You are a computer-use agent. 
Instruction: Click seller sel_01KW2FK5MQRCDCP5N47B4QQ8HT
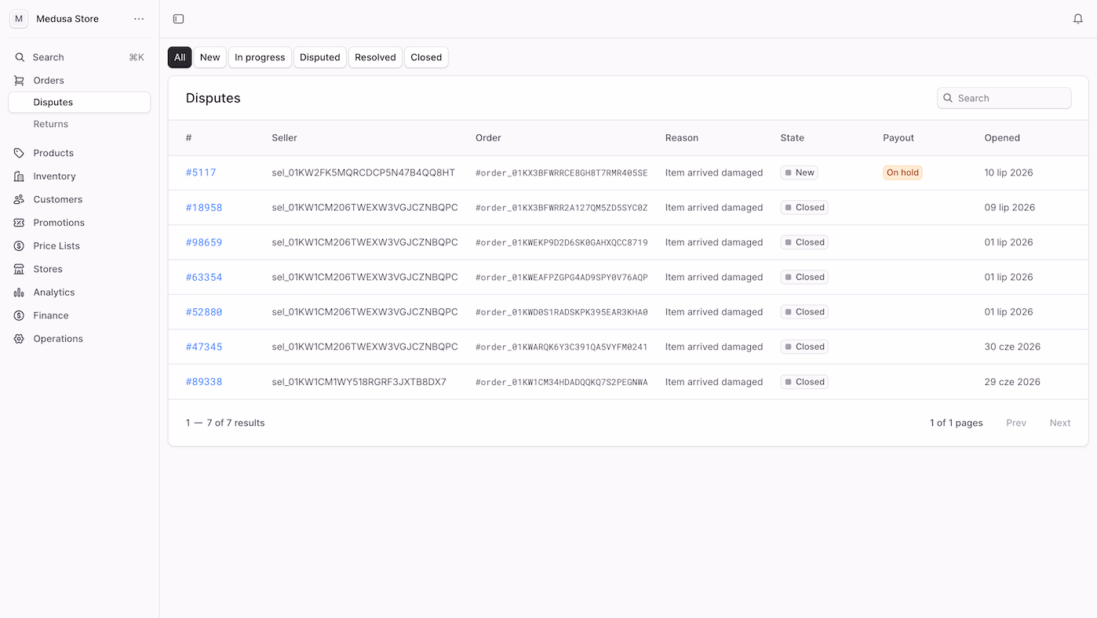point(363,173)
